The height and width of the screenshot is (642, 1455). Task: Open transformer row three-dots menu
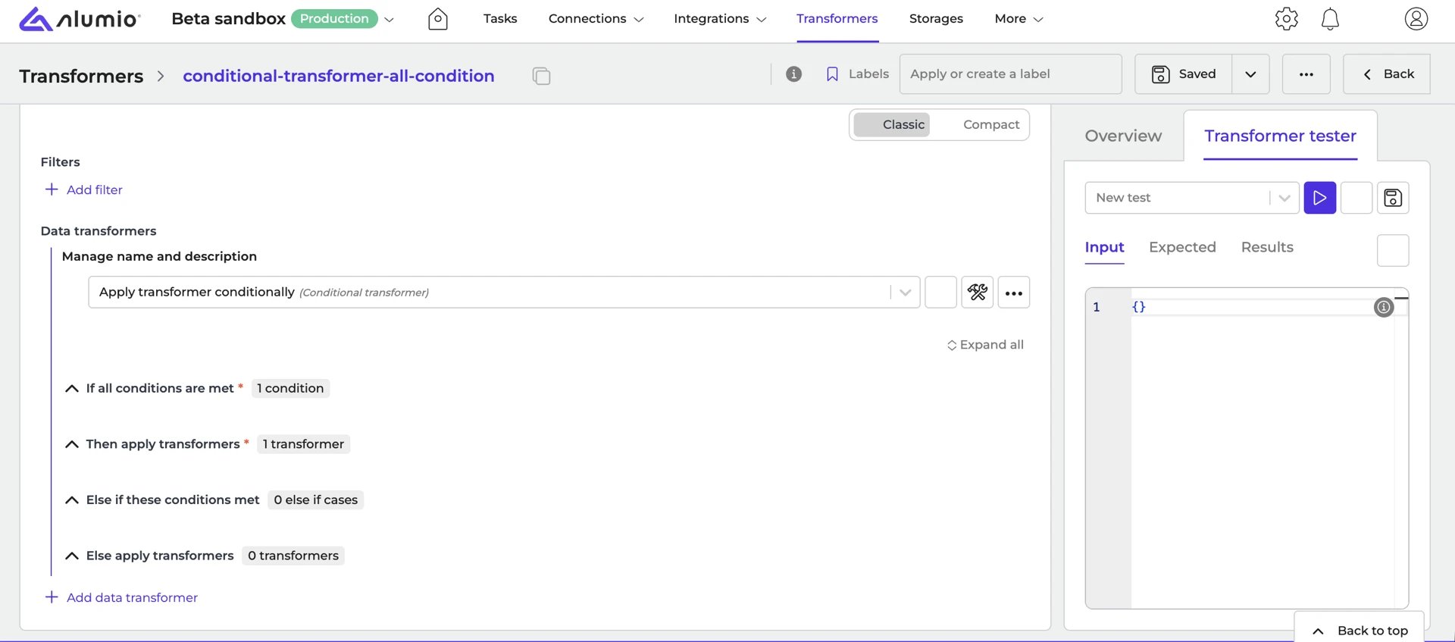[1014, 292]
